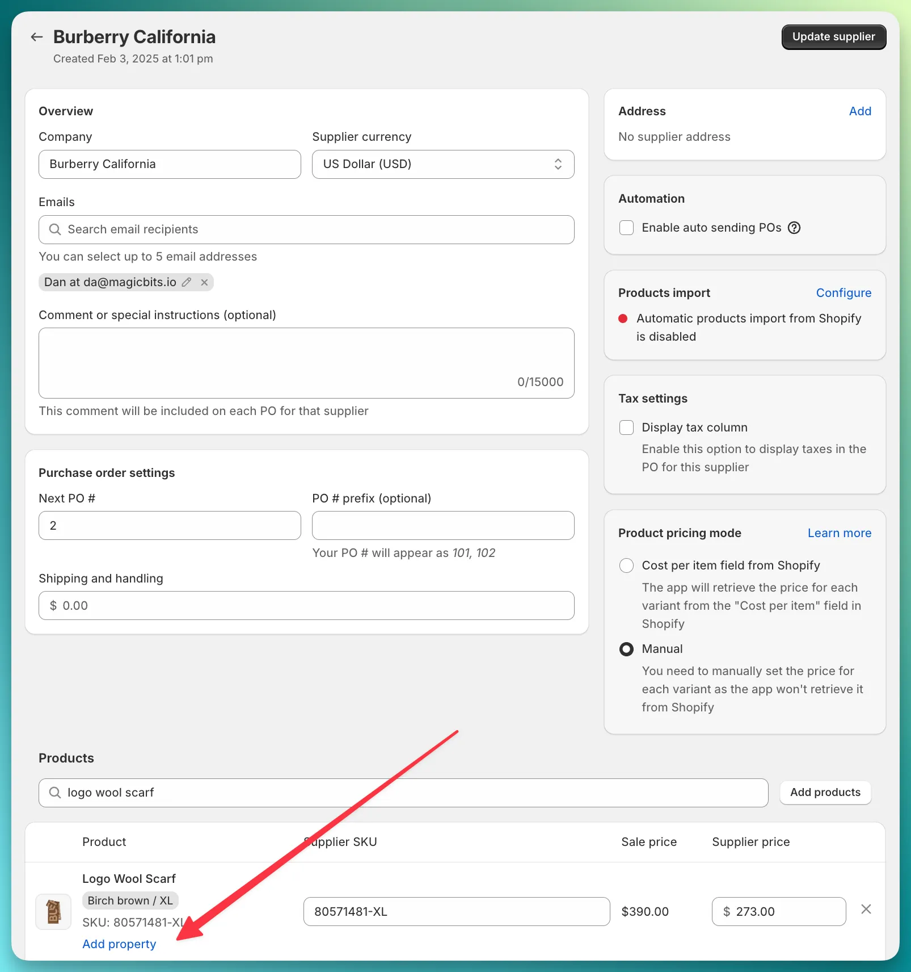Edit the supplier price 273.00 field

click(779, 912)
